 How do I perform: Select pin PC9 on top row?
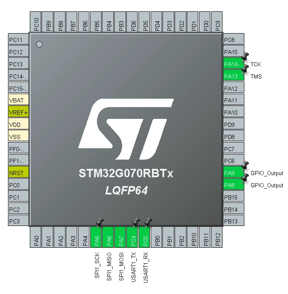tap(217, 22)
